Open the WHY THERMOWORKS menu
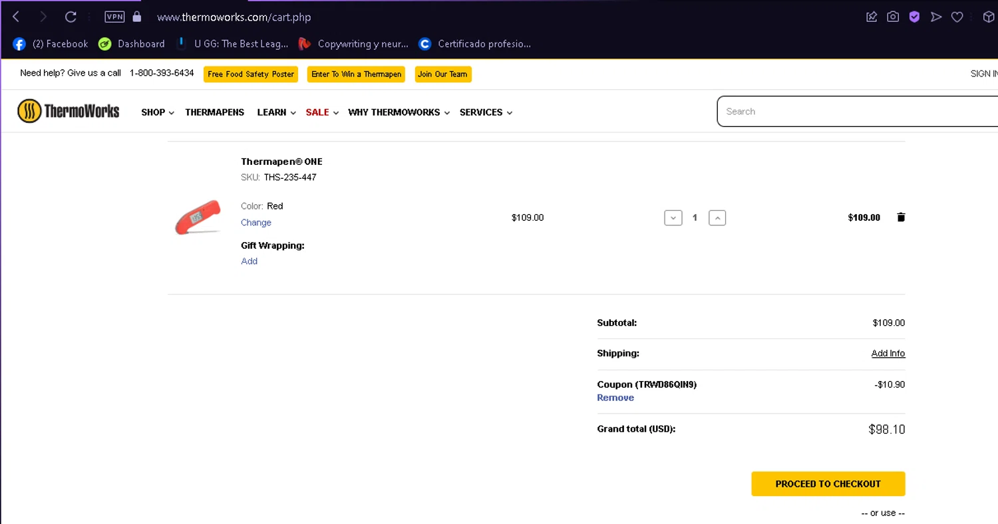The width and height of the screenshot is (998, 524). [399, 112]
